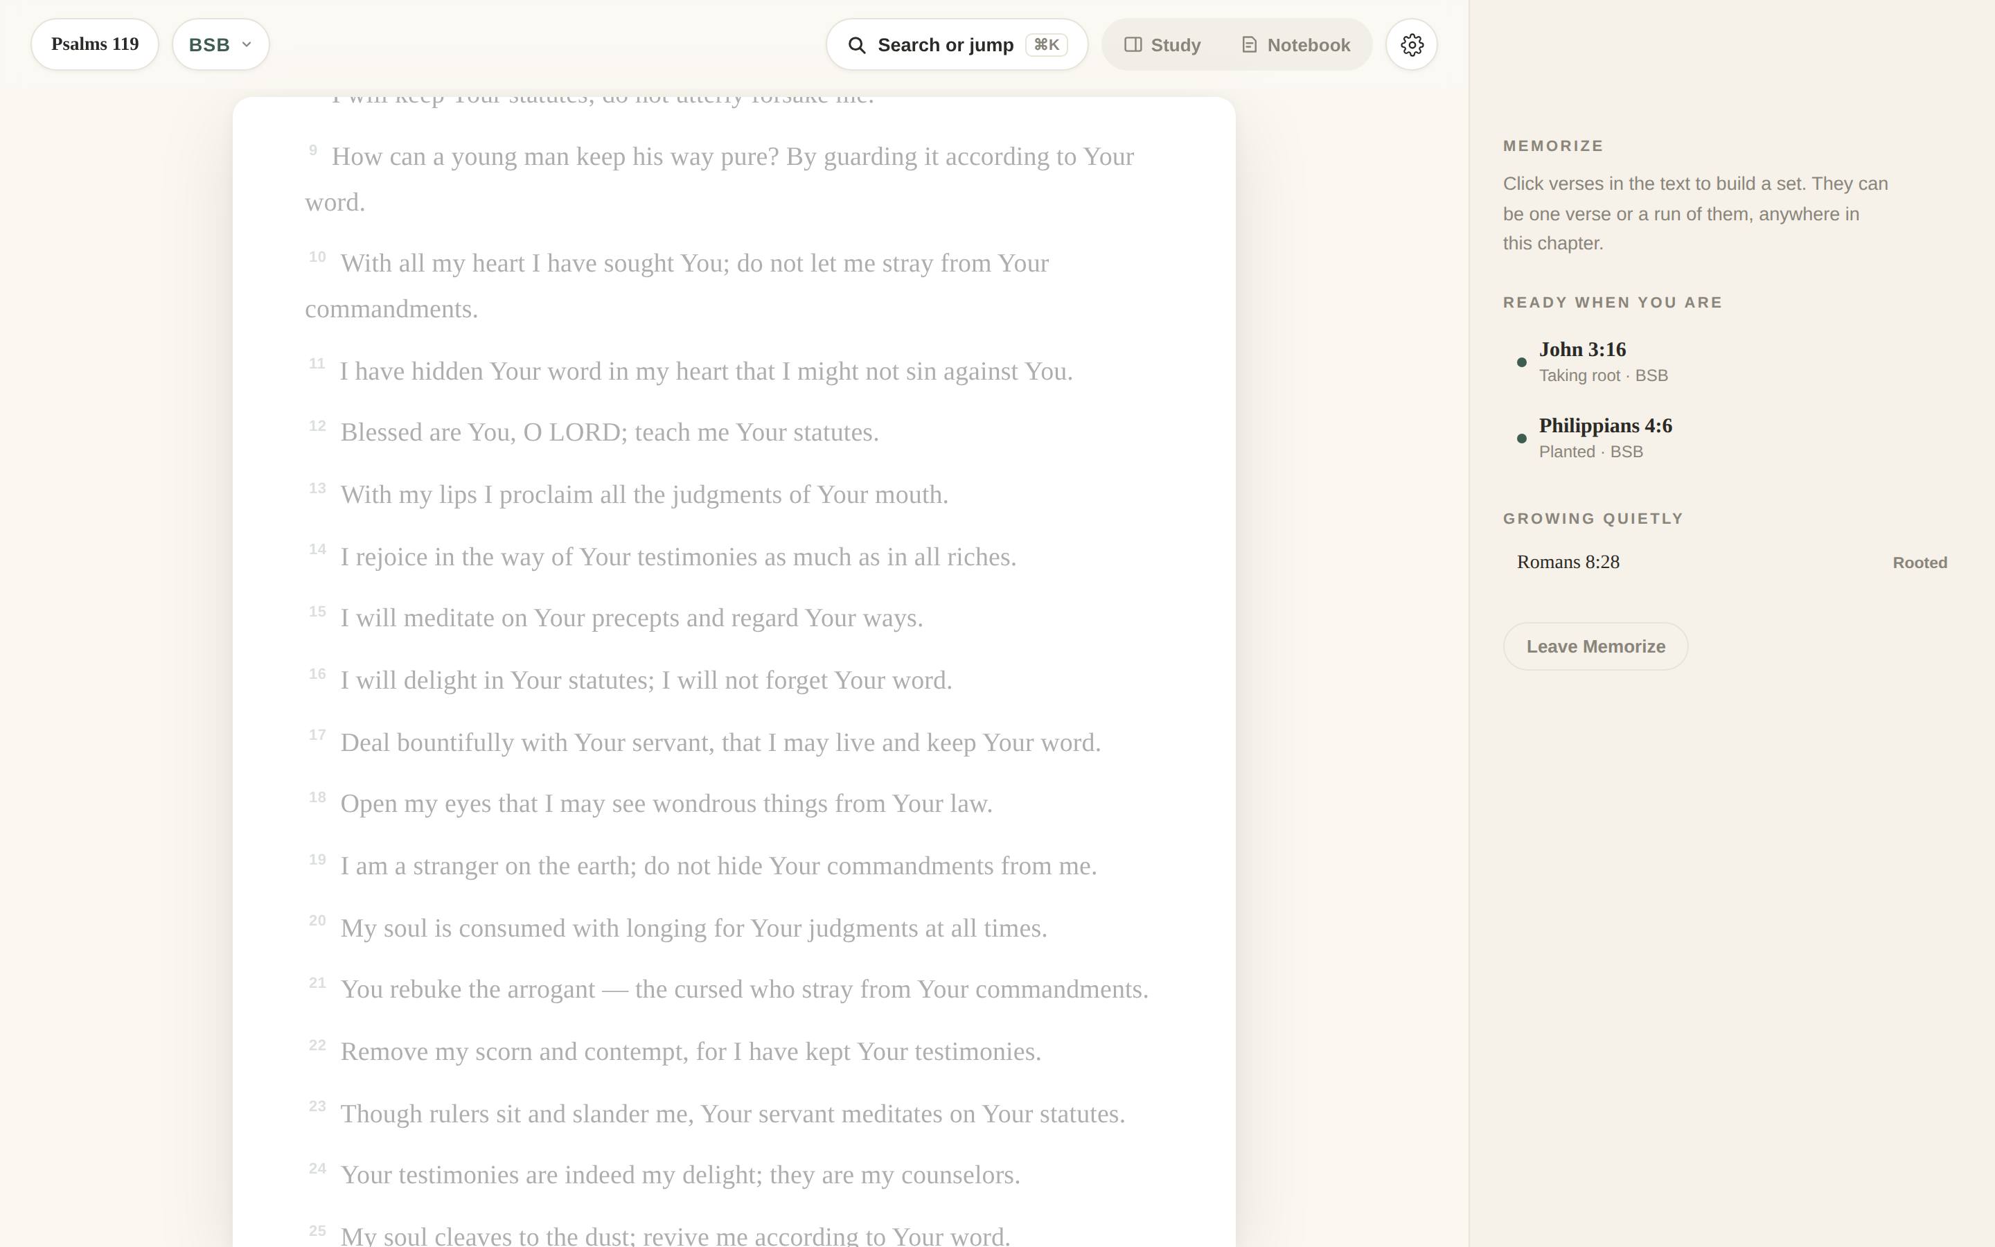1995x1247 pixels.
Task: Click the Rooted status label
Action: coord(1919,563)
